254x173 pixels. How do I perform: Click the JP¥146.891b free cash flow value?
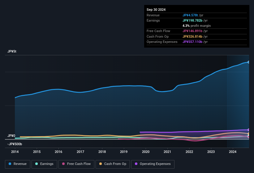pyautogui.click(x=192, y=31)
